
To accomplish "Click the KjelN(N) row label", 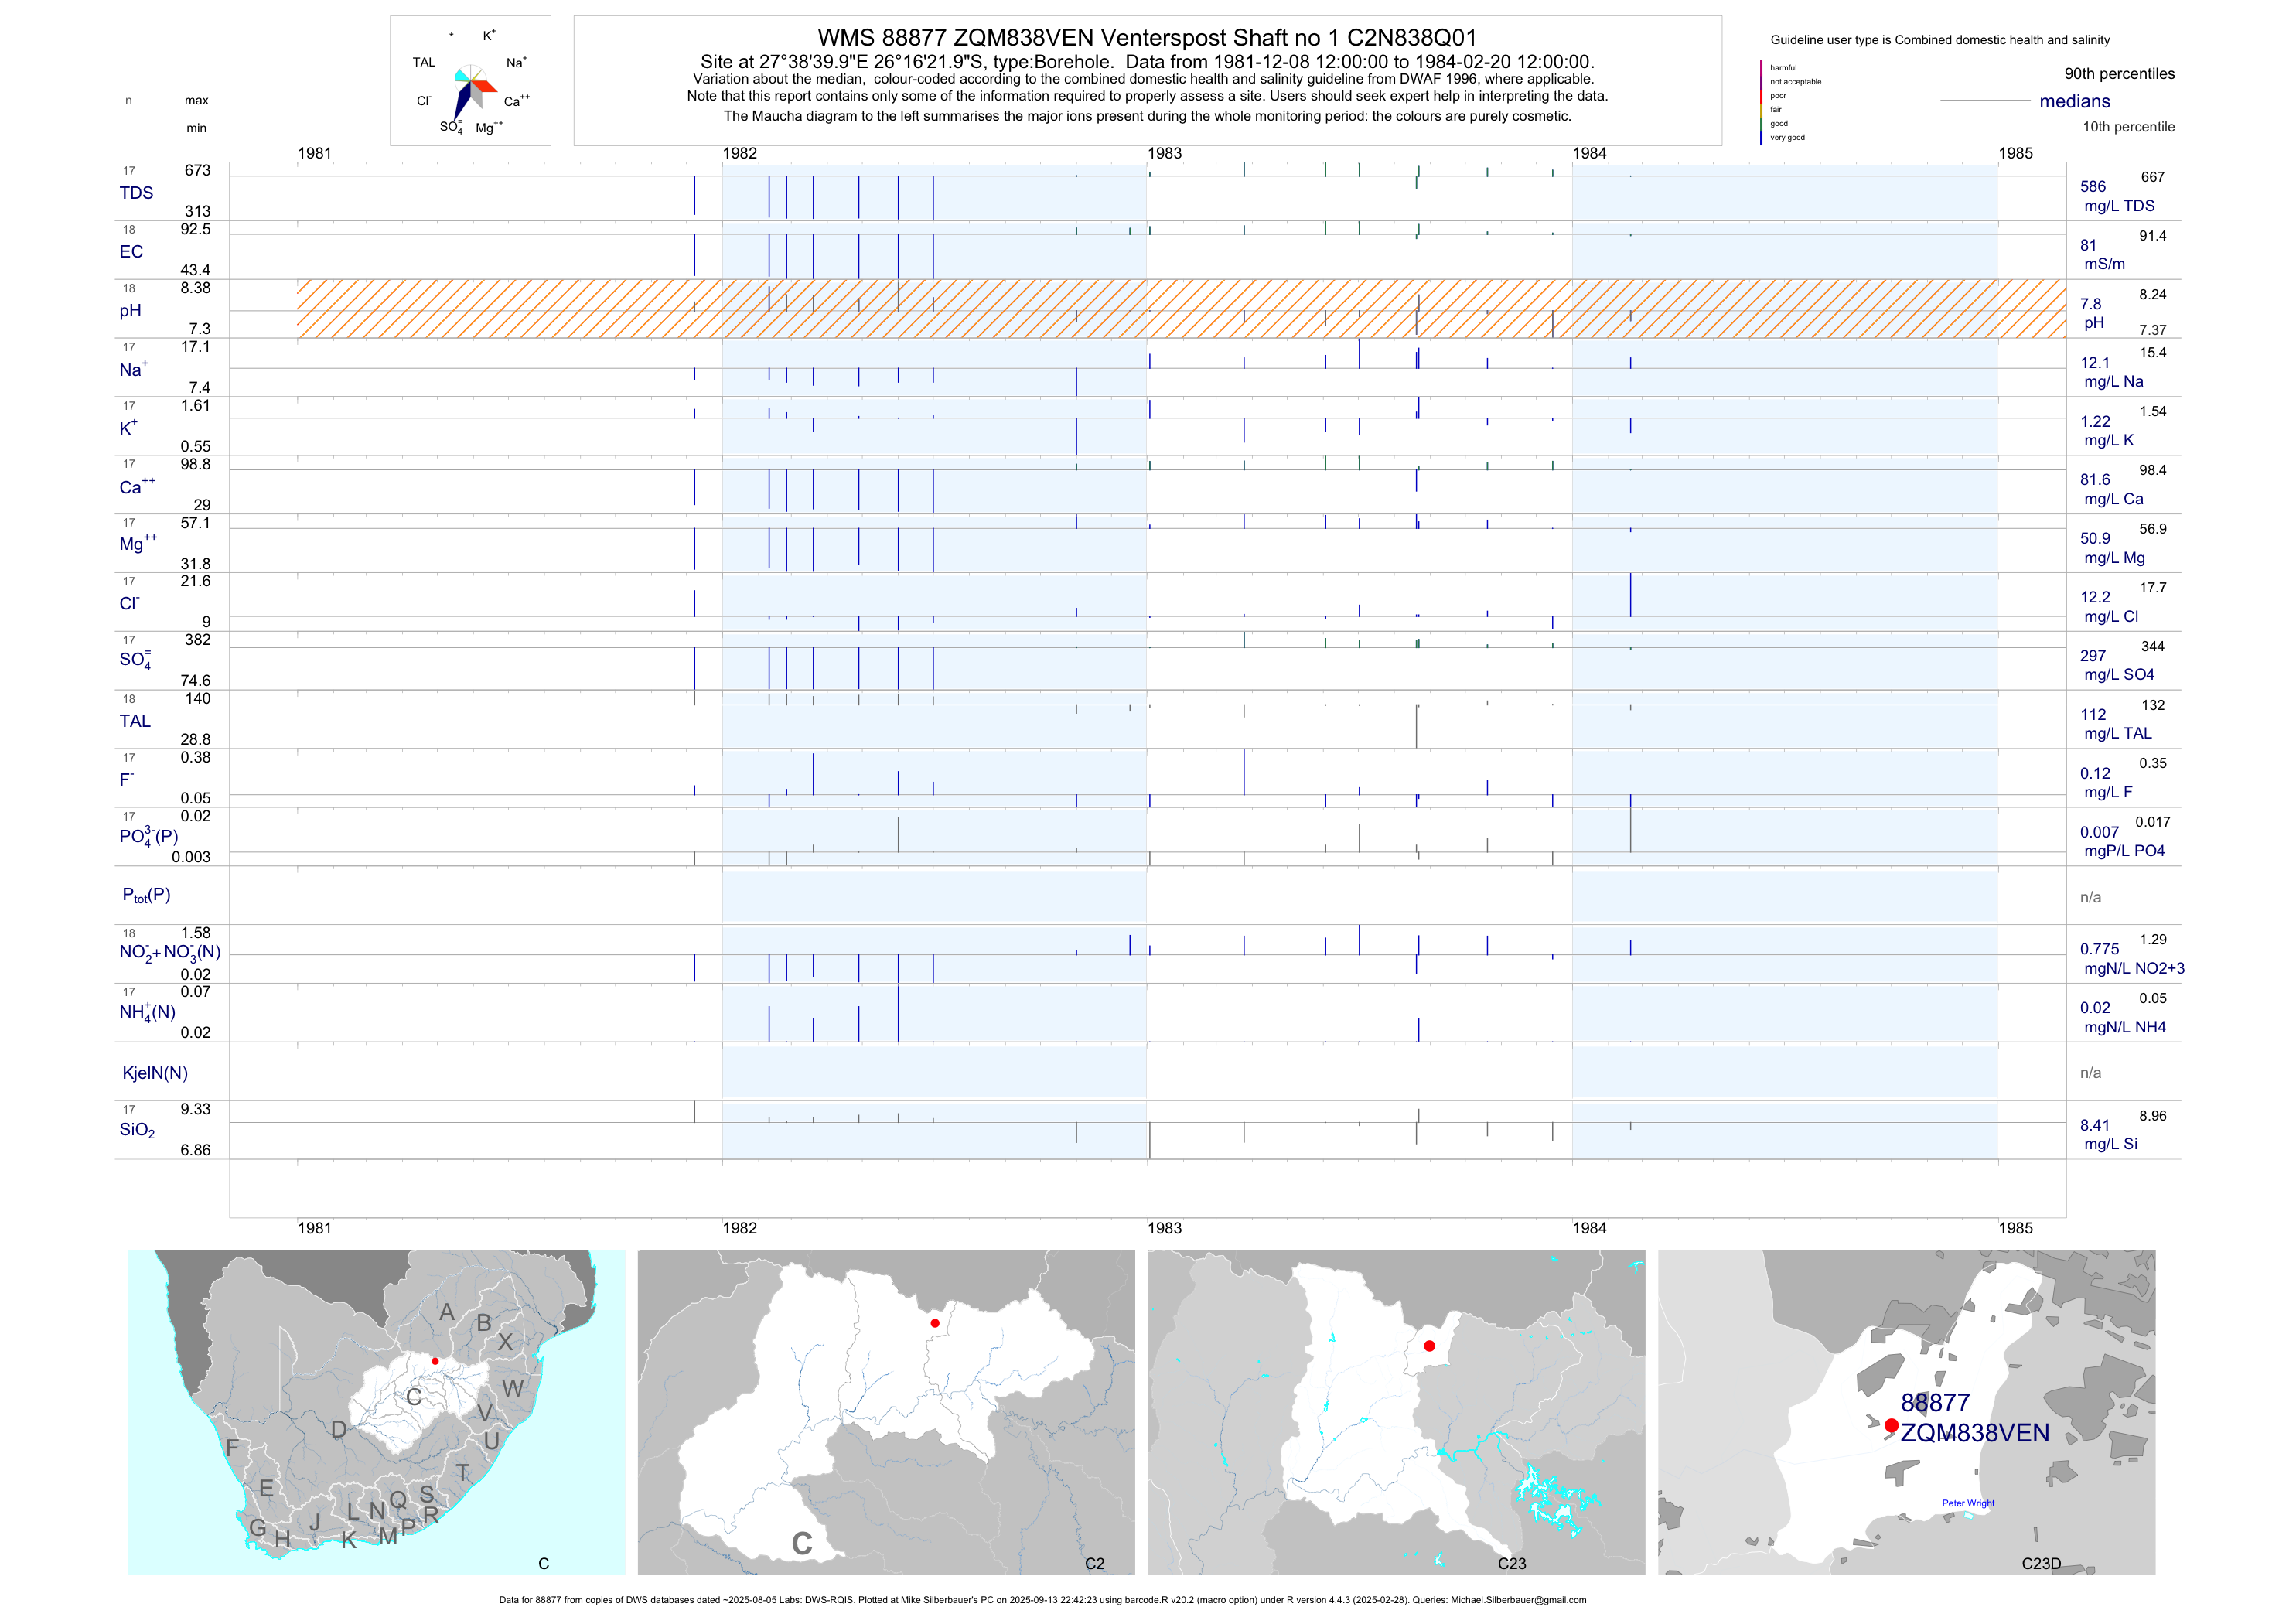I will coord(155,1073).
